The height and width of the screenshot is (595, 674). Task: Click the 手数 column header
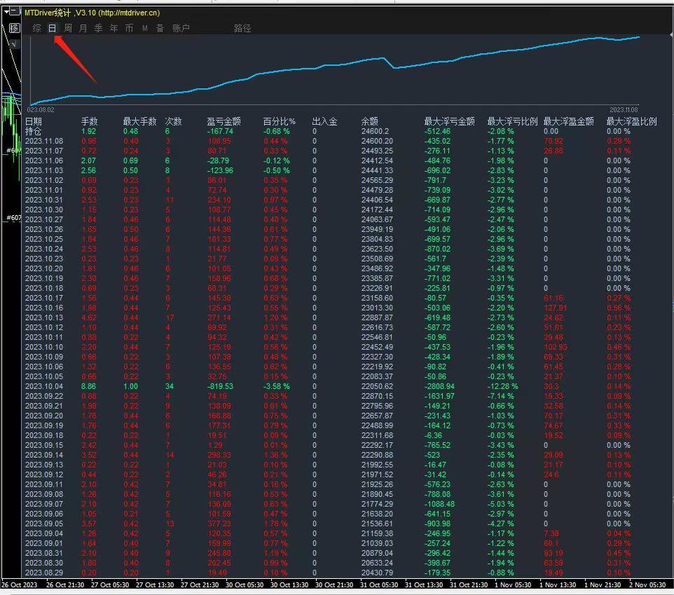pyautogui.click(x=90, y=121)
